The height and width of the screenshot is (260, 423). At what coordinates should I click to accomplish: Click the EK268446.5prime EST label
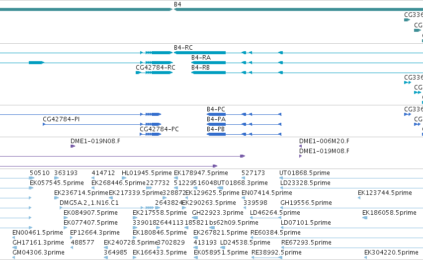pos(118,183)
